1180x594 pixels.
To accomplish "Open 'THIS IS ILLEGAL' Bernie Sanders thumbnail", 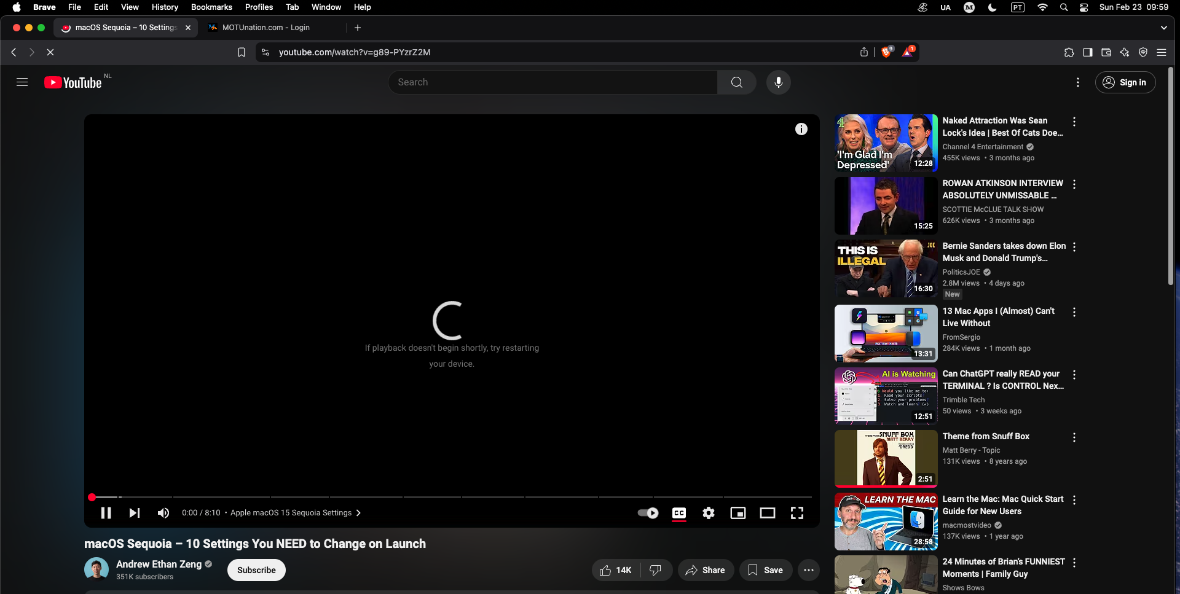I will pos(886,268).
